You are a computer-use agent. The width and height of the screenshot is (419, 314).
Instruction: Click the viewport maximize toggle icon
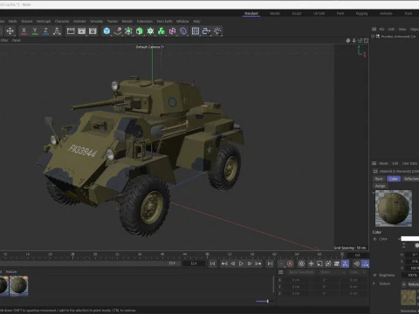(x=367, y=40)
